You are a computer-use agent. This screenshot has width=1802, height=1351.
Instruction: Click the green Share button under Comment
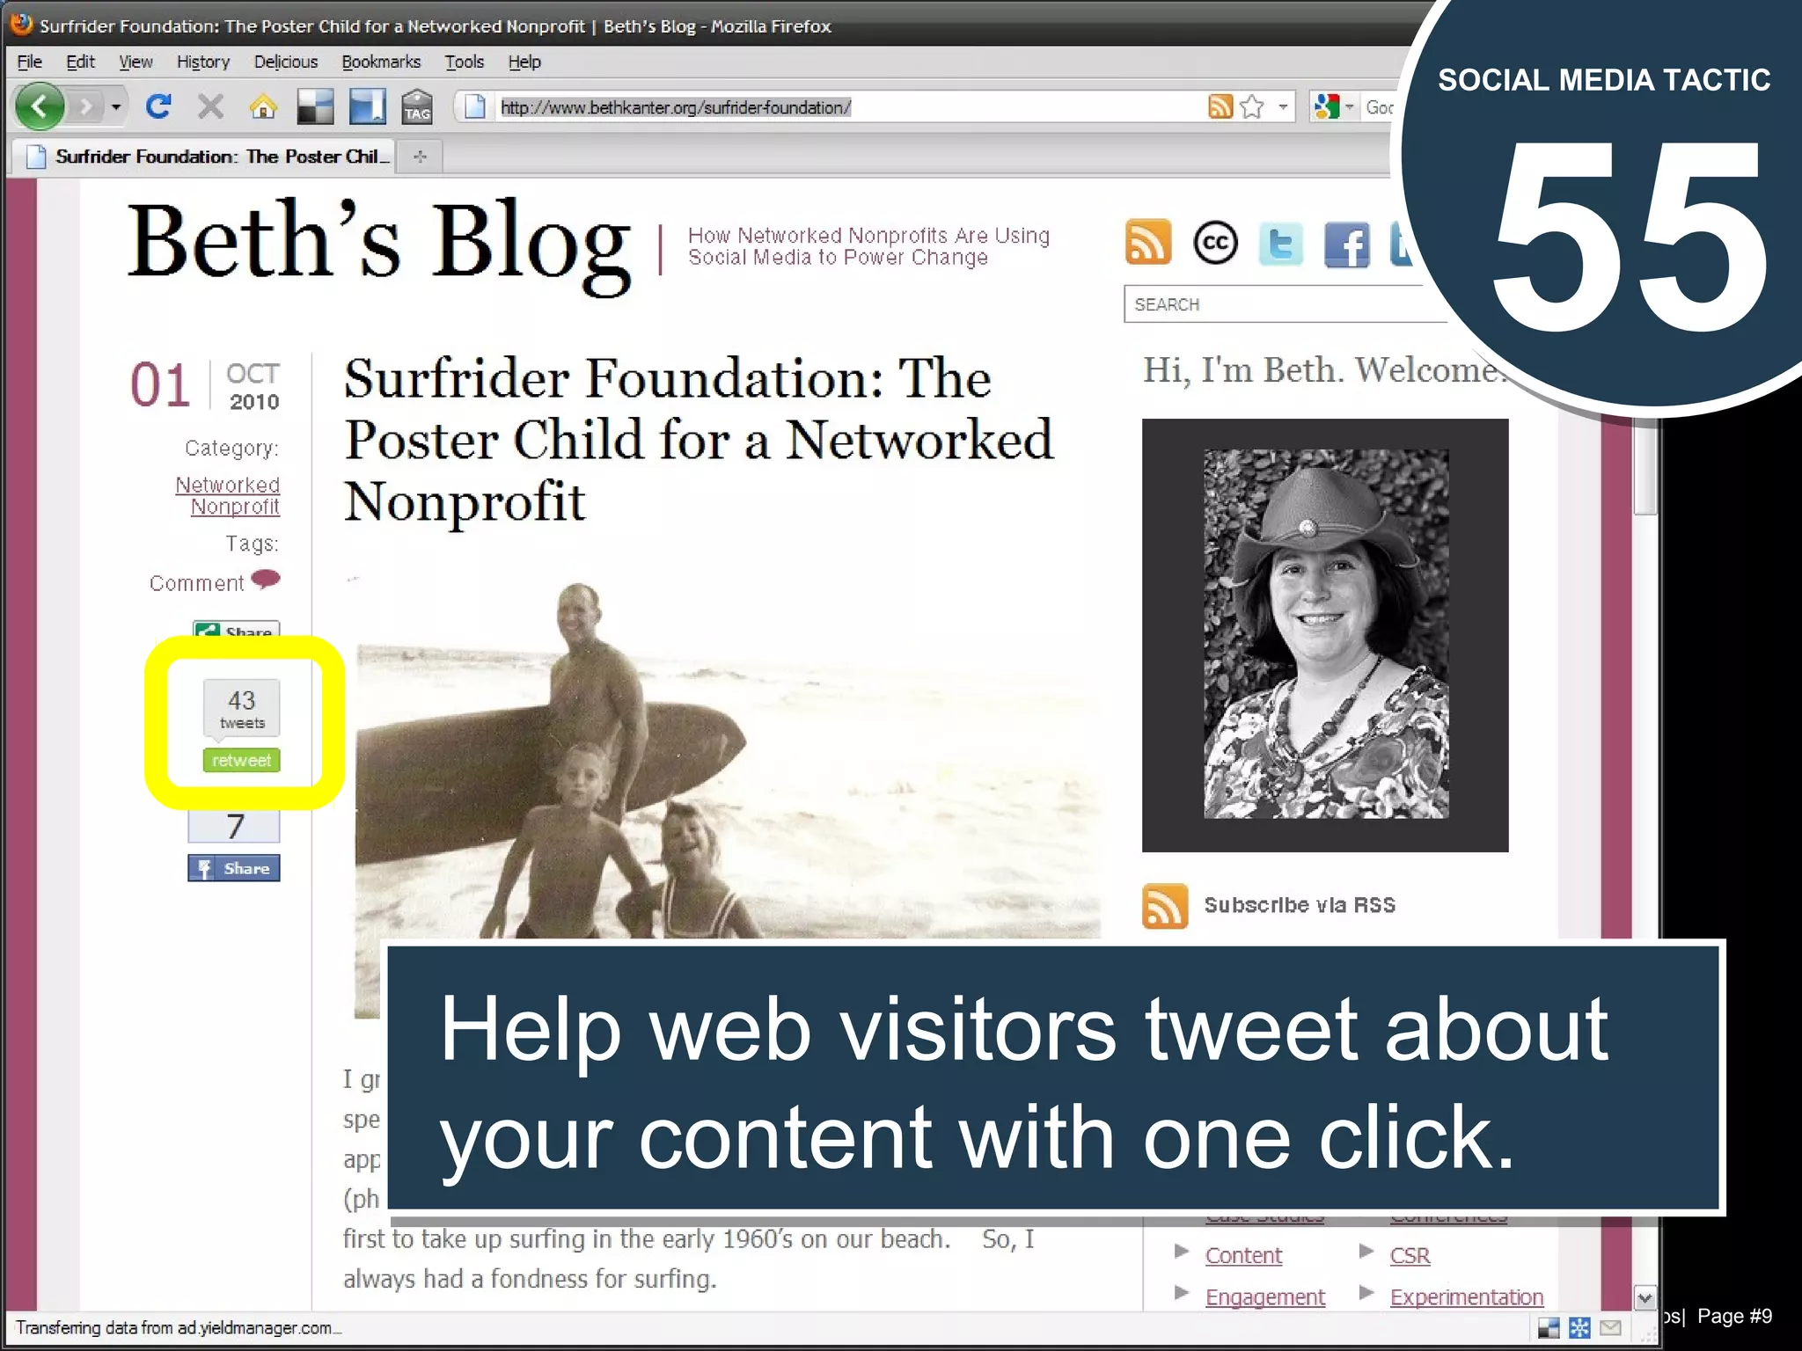[x=237, y=630]
